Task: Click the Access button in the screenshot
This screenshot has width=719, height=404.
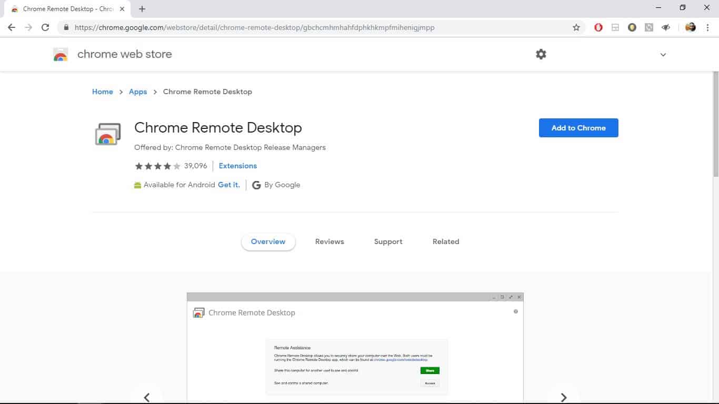Action: tap(430, 383)
